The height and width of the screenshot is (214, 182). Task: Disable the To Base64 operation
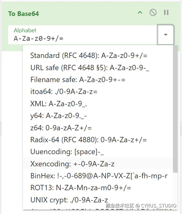(x=153, y=13)
